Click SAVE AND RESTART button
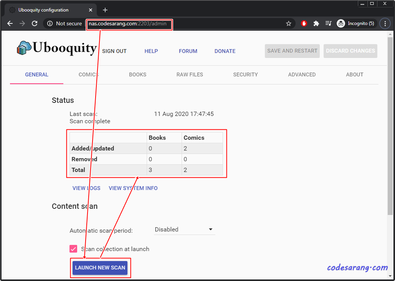 (x=292, y=51)
